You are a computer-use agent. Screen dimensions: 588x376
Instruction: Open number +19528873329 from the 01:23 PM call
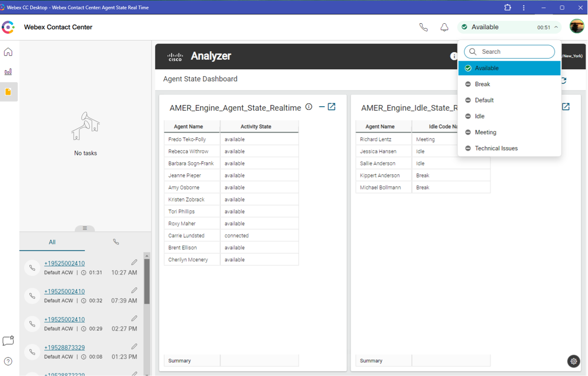coord(65,348)
